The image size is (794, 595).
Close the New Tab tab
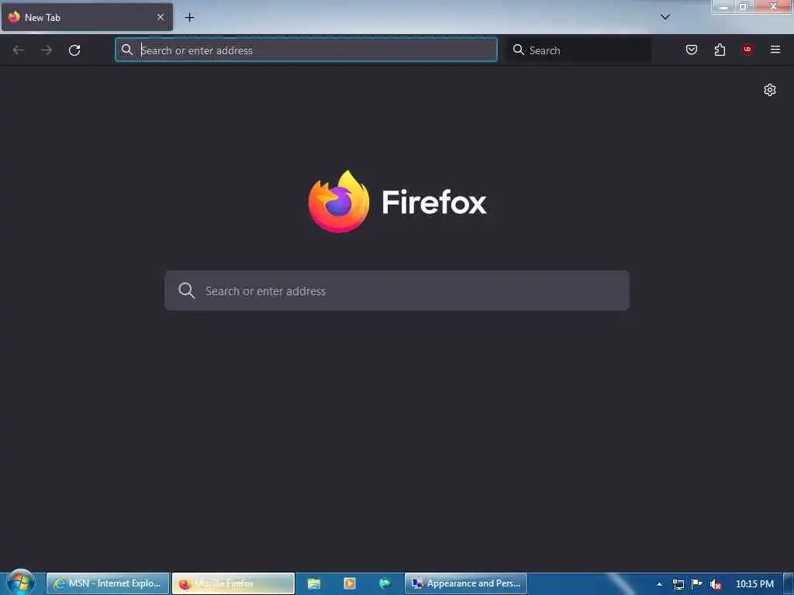coord(161,17)
